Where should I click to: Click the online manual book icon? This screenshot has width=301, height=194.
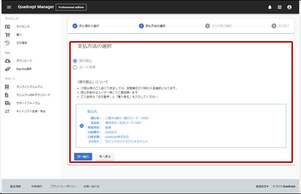pyautogui.click(x=7, y=87)
